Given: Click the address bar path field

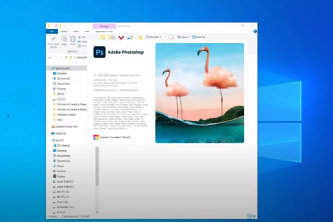Looking at the screenshot, I should 78,58.
